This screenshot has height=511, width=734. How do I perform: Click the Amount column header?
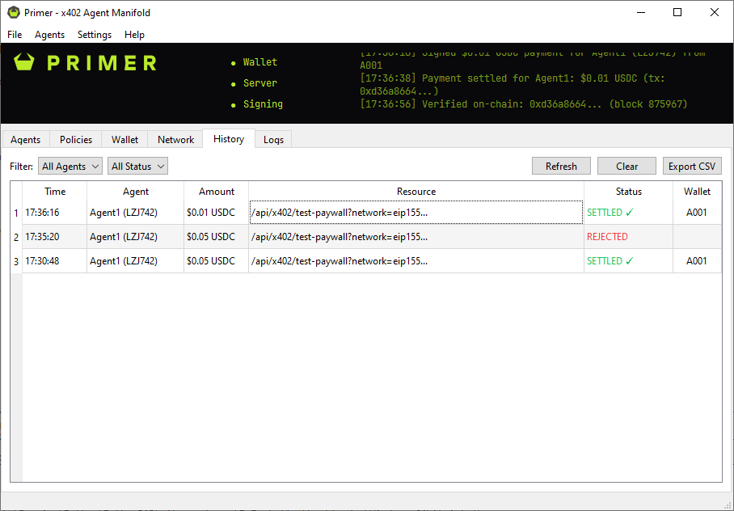[x=217, y=192]
